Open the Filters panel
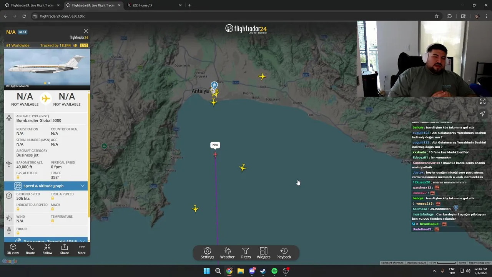The height and width of the screenshot is (277, 492). click(x=246, y=253)
